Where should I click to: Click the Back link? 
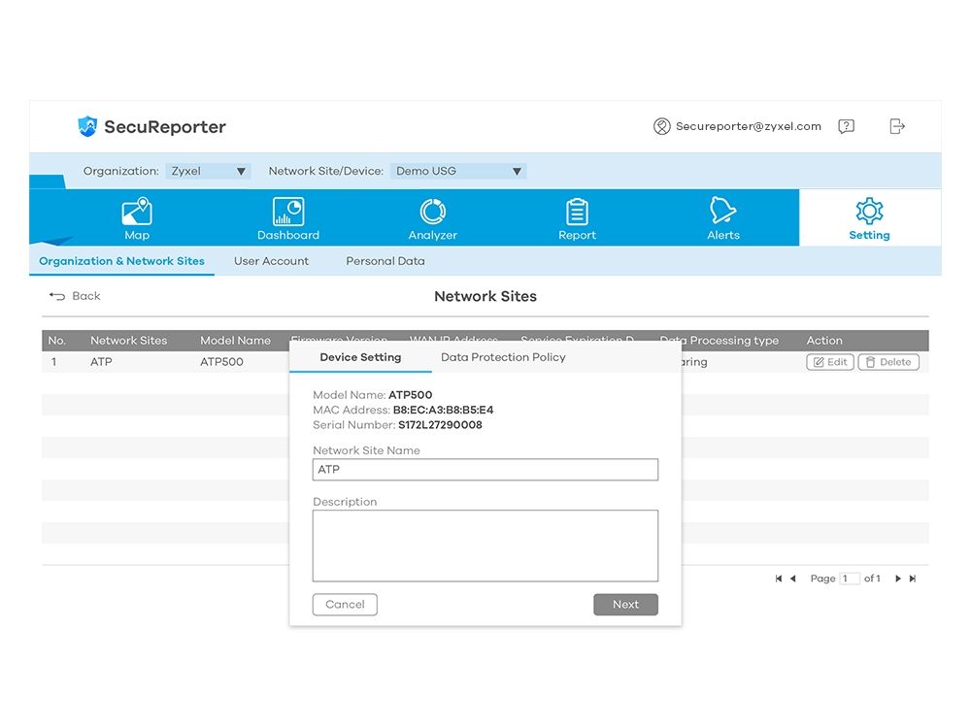75,296
